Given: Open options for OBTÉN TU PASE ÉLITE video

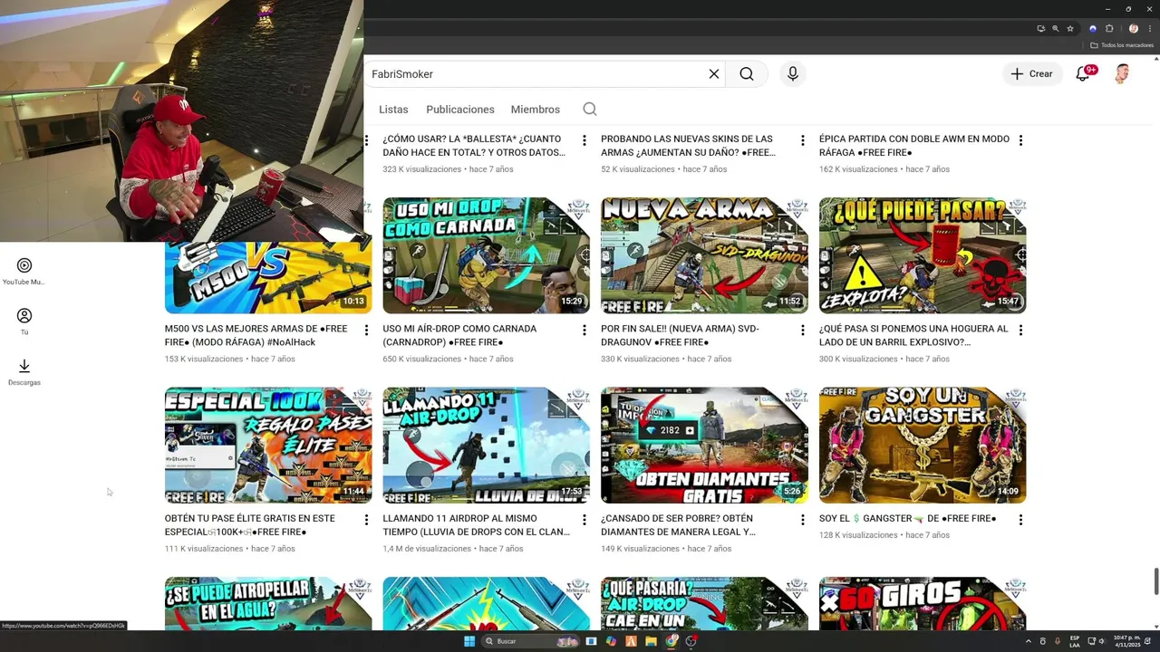Looking at the screenshot, I should 366,520.
